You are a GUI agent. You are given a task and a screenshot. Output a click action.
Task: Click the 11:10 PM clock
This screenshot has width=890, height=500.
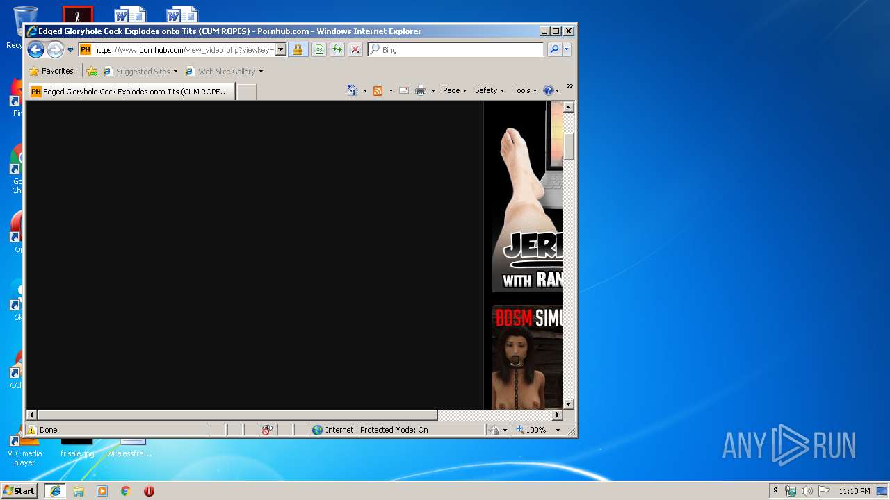pos(855,490)
